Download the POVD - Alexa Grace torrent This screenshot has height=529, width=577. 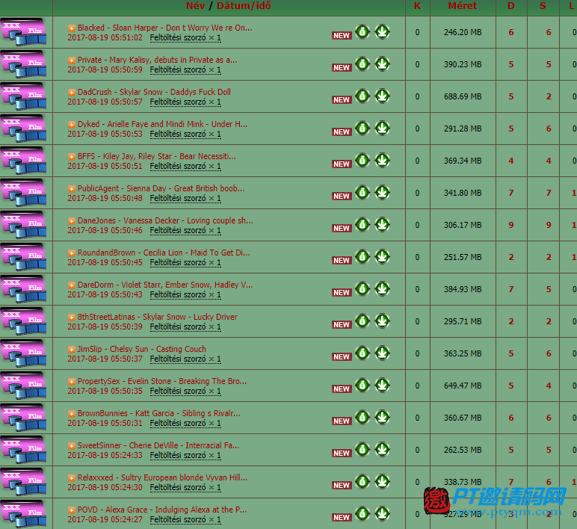pos(383,513)
